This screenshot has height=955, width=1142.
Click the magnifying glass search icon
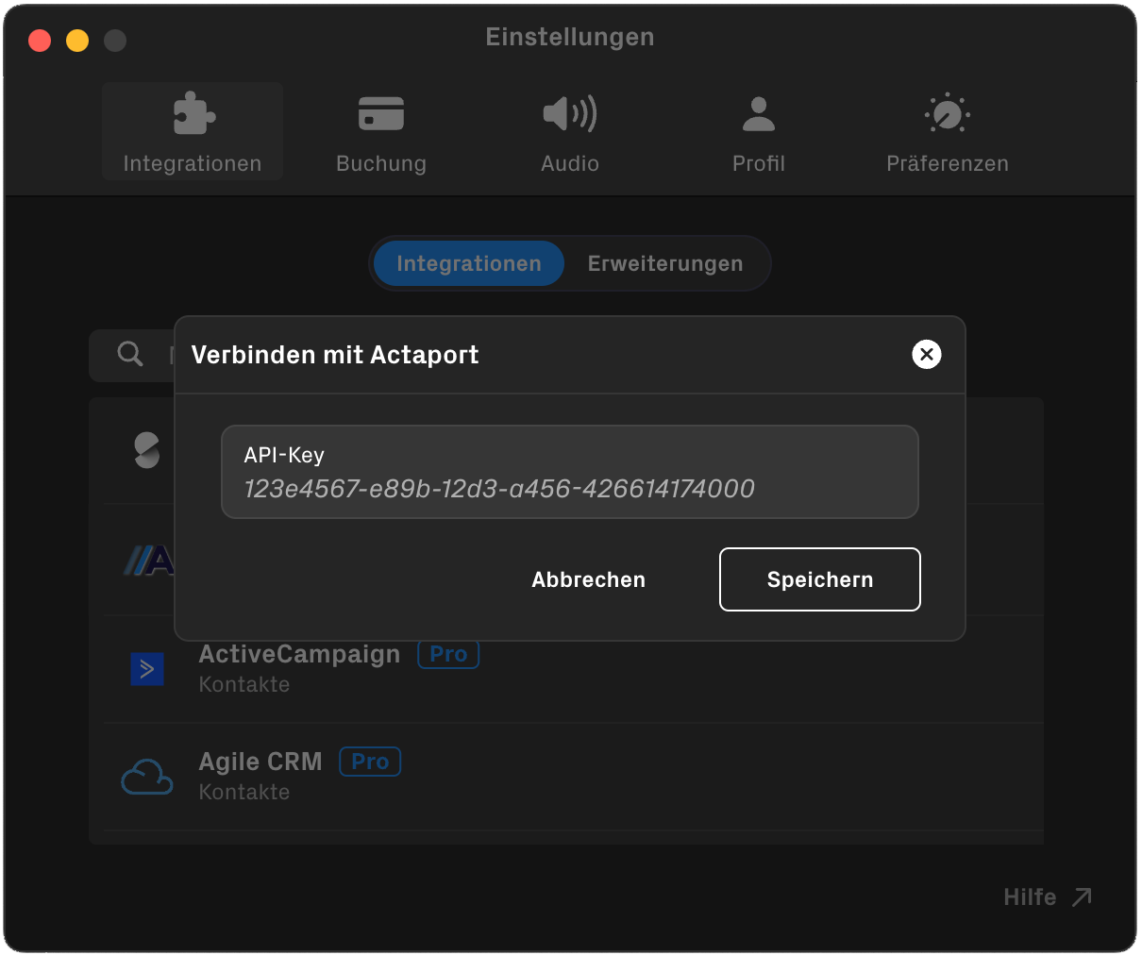tap(129, 354)
